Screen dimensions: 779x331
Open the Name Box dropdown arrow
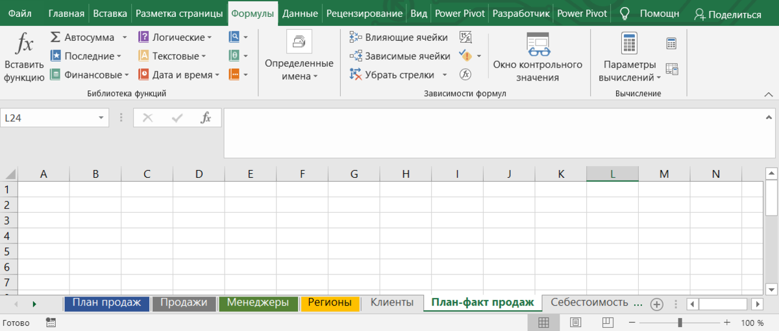[101, 118]
